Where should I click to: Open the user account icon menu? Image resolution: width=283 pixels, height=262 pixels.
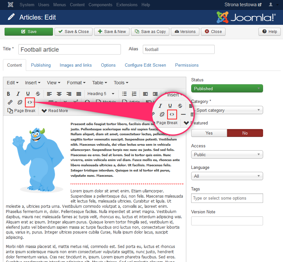pyautogui.click(x=271, y=5)
